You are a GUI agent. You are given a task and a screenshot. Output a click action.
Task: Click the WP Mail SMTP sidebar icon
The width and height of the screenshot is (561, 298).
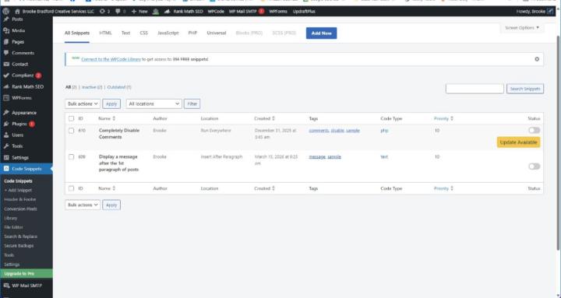pyautogui.click(x=6, y=286)
